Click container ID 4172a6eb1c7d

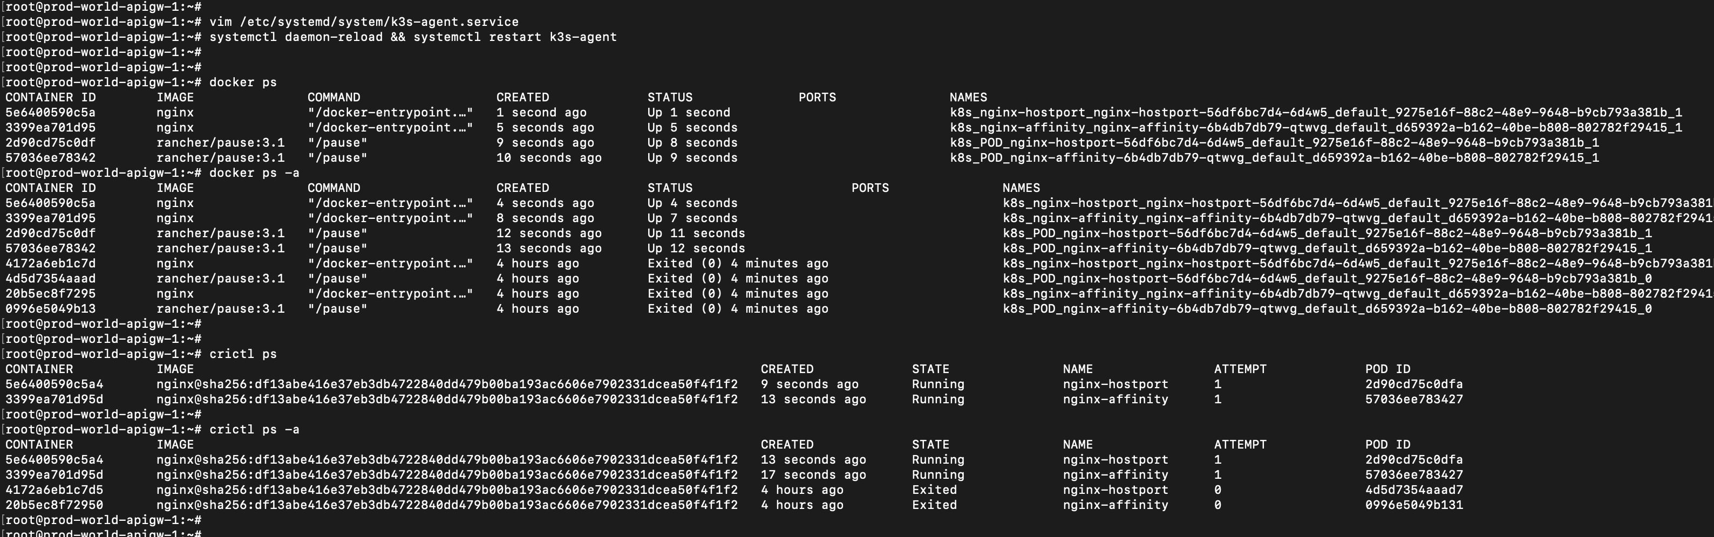[51, 264]
